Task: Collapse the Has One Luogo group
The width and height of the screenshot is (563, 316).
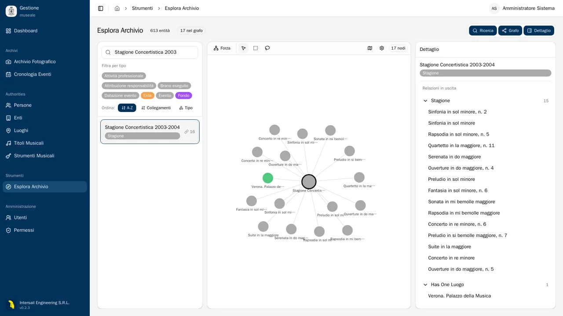Action: pyautogui.click(x=425, y=285)
